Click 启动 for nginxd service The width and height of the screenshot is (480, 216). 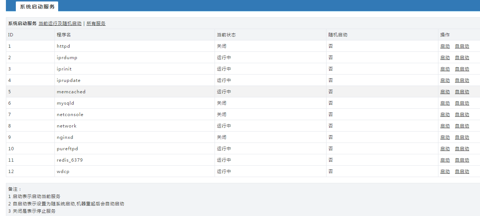point(445,137)
